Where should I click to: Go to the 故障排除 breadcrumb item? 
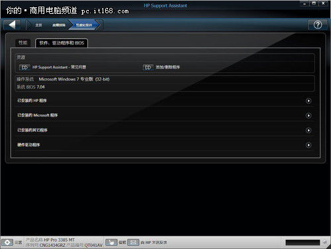59,25
